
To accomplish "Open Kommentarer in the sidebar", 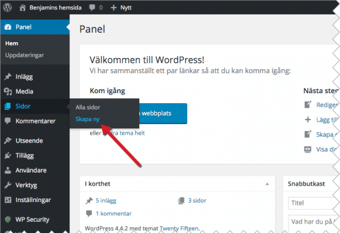I will coord(35,121).
